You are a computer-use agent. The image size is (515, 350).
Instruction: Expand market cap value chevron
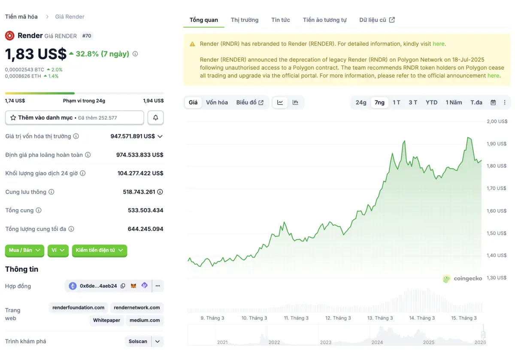pos(160,136)
